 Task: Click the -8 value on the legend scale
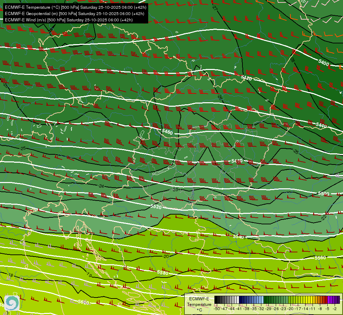click(320, 309)
